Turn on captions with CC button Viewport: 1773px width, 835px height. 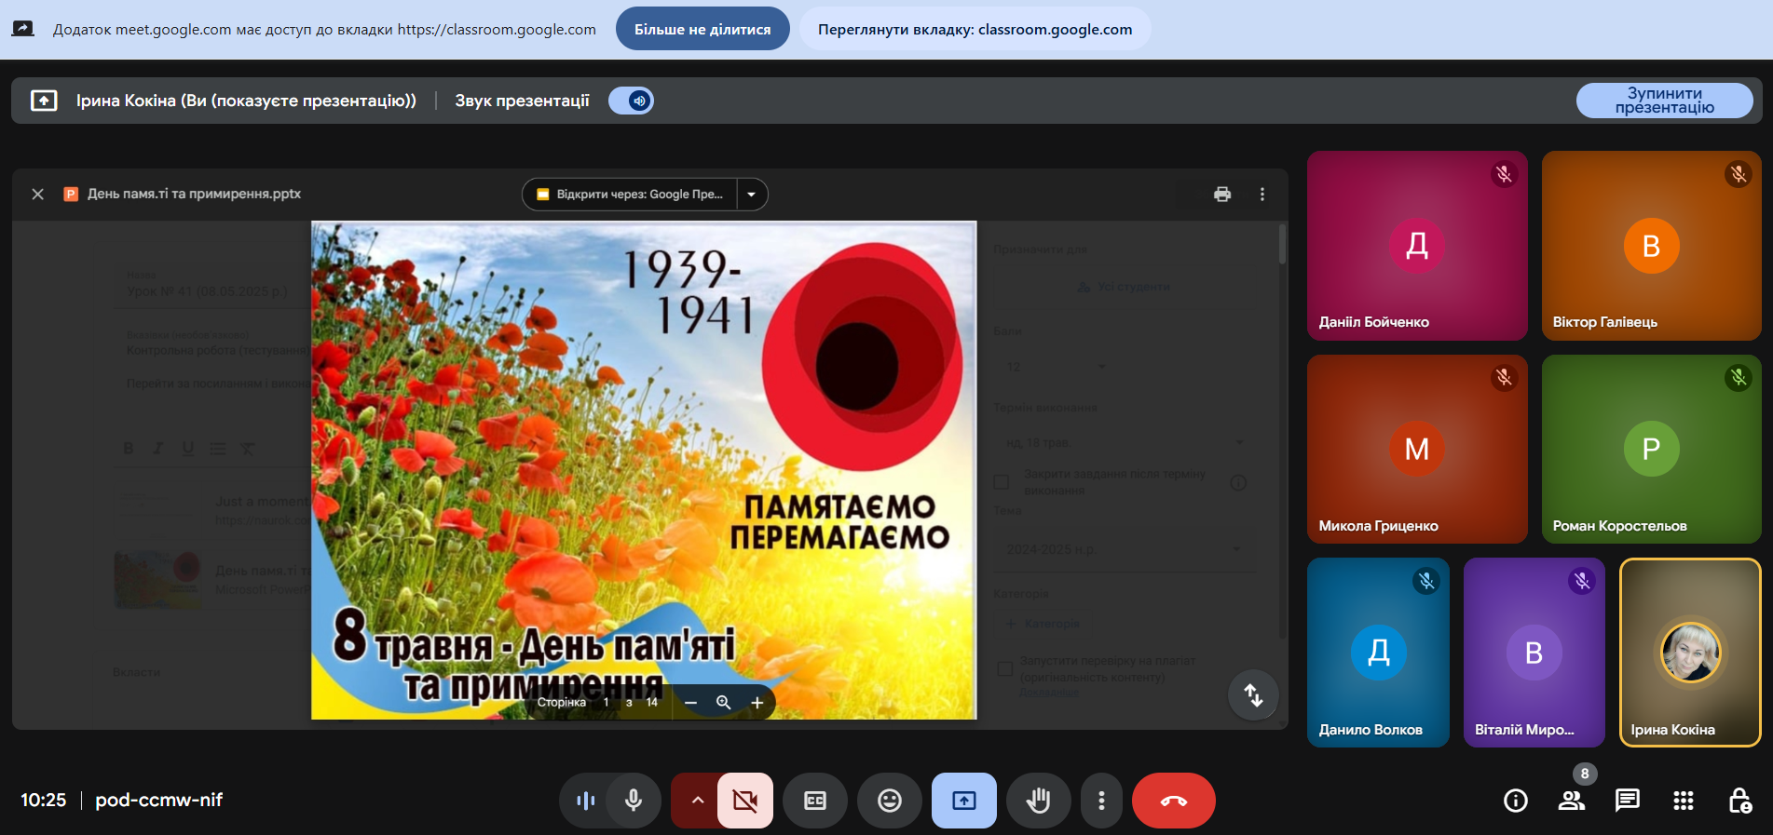(x=815, y=801)
